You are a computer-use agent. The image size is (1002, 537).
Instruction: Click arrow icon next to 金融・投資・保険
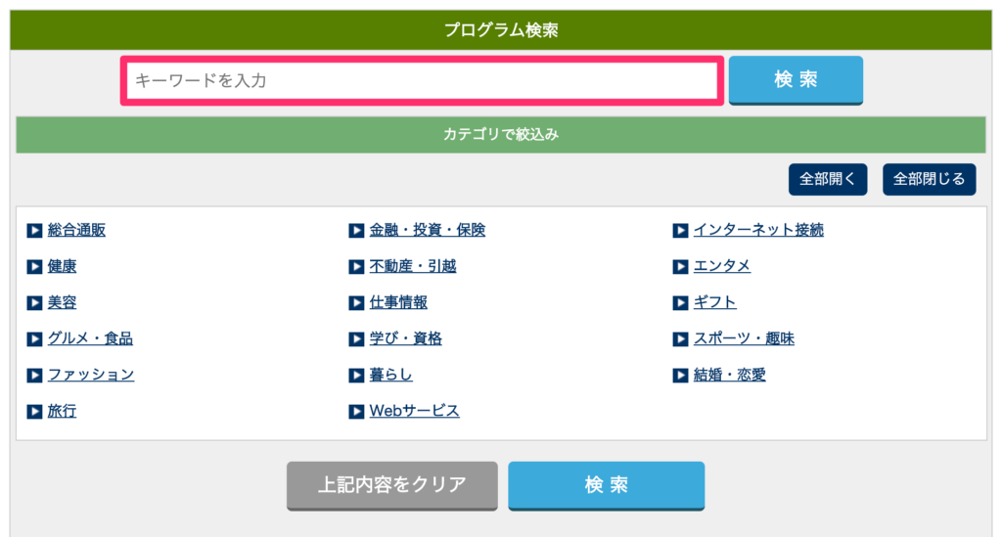point(356,231)
